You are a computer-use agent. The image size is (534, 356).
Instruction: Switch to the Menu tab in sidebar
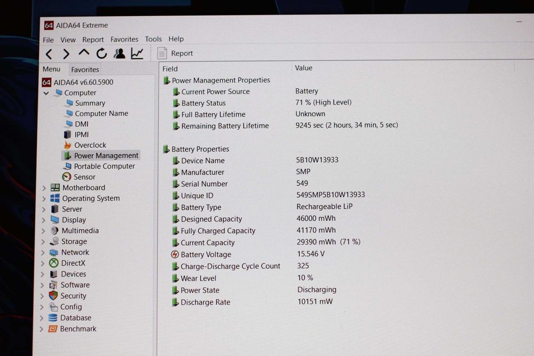51,69
